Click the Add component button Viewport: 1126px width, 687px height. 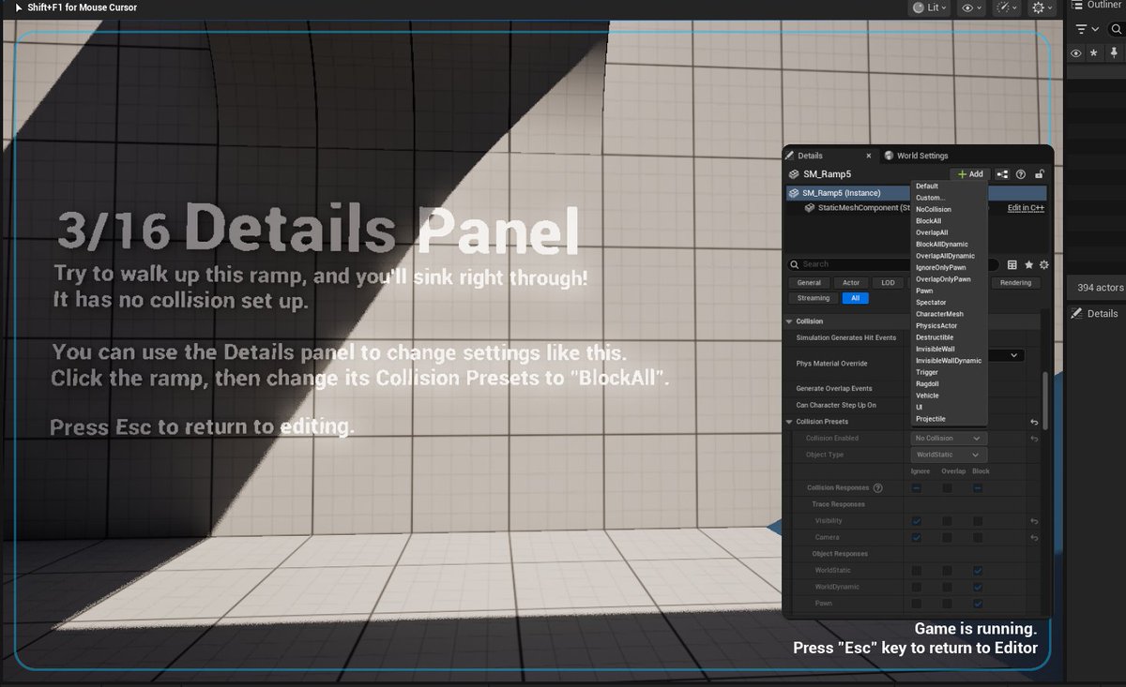[970, 174]
